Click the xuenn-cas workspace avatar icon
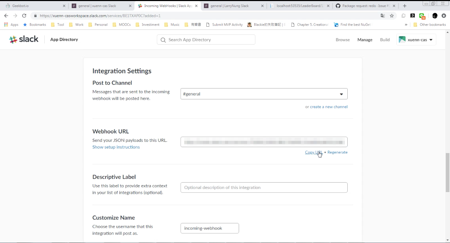450x243 pixels. point(402,40)
